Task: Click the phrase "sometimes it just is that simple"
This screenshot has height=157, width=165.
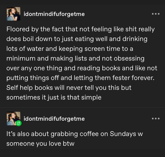Action: [x=54, y=98]
